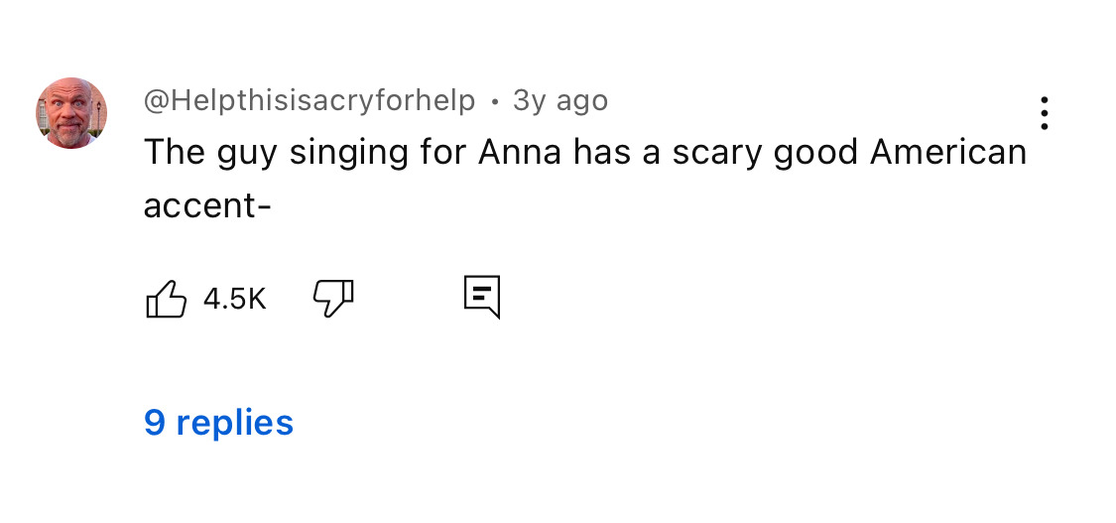Toggle the thumbs-up on this comment

[x=166, y=299]
